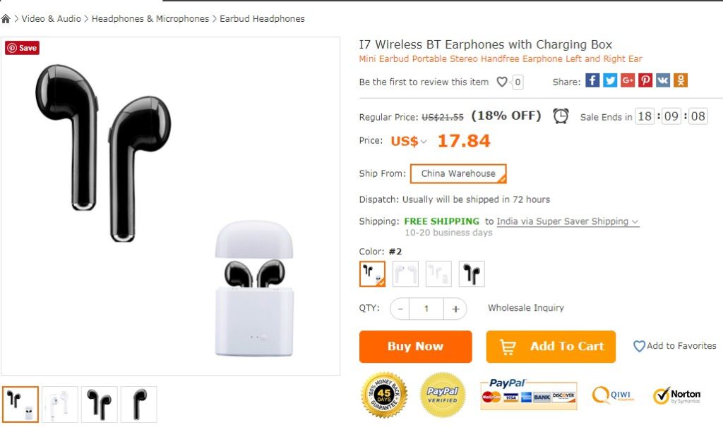This screenshot has width=723, height=427.
Task: Choose the fourth black earbuds color option
Action: coord(472,274)
